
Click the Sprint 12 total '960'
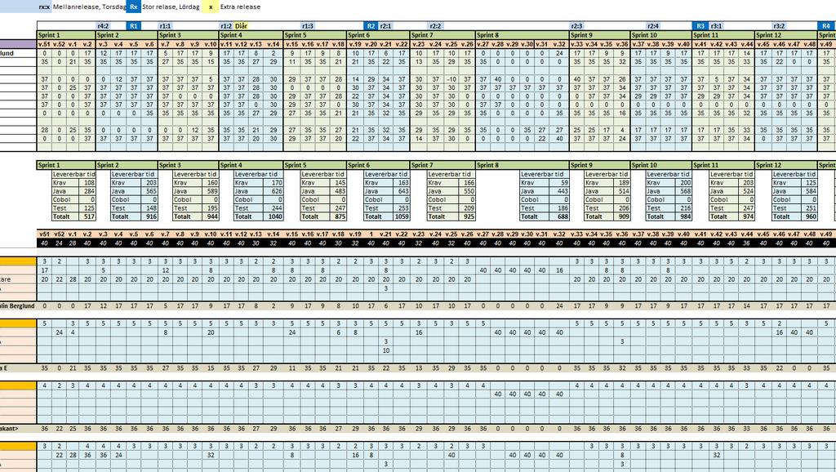(x=811, y=216)
